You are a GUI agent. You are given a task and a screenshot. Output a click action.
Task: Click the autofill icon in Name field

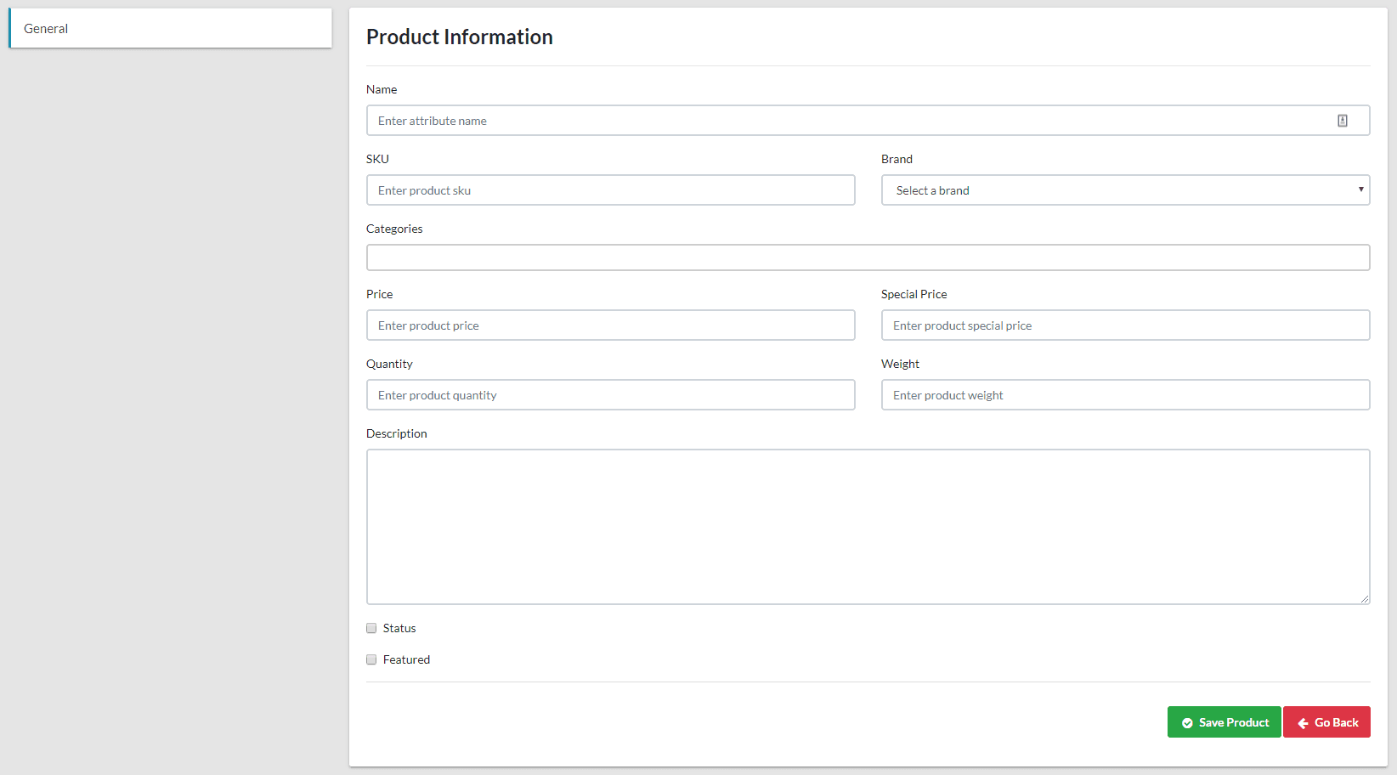point(1343,121)
